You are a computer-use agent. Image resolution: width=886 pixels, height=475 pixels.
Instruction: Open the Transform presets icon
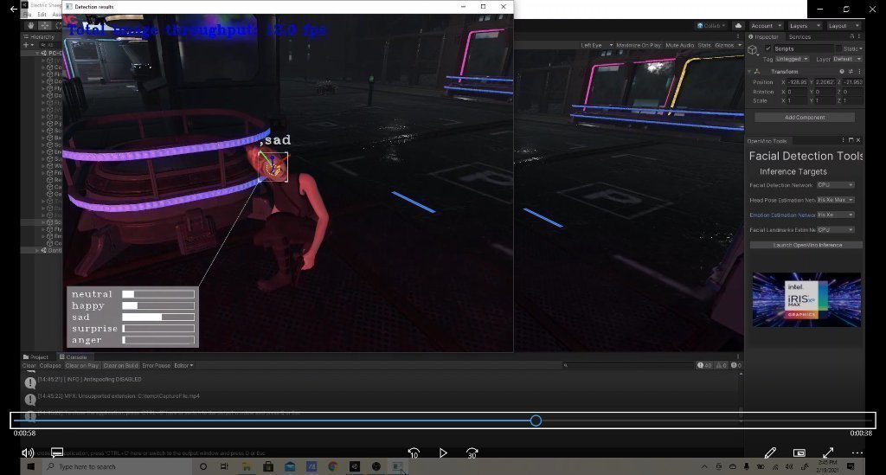(x=851, y=71)
